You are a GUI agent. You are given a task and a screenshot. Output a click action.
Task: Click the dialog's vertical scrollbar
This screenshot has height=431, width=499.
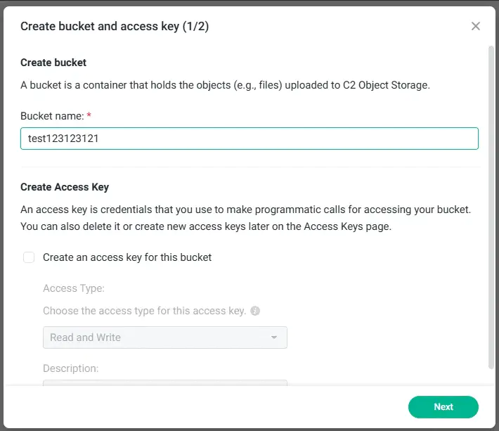[491, 204]
